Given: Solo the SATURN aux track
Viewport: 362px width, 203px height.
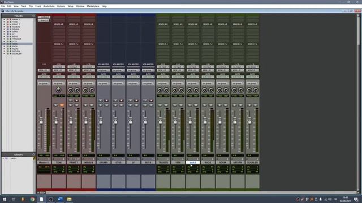Looking at the screenshot, I should click(x=235, y=105).
